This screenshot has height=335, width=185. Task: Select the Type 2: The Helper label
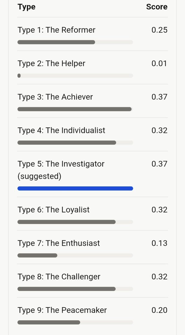click(51, 63)
